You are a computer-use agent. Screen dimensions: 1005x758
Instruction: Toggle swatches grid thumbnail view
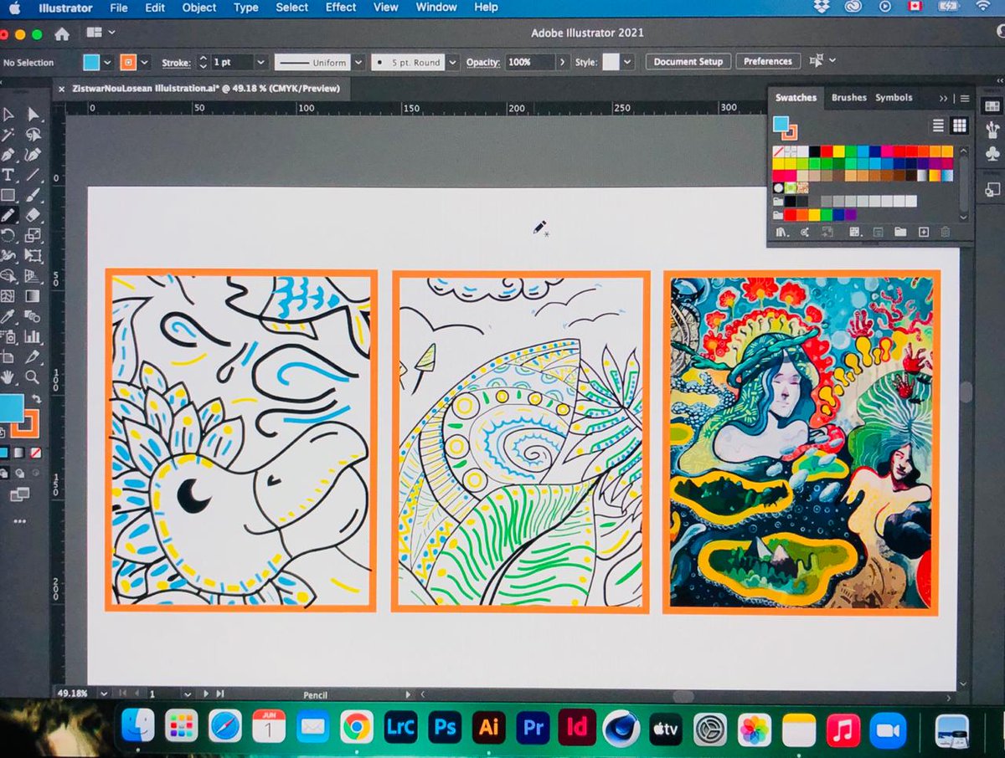958,125
